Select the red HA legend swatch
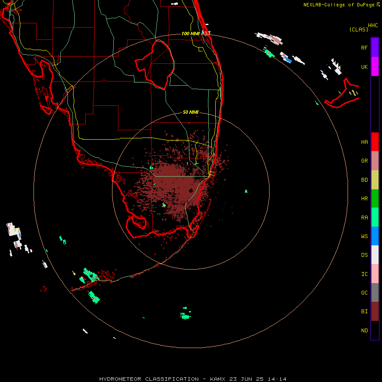The height and width of the screenshot is (382, 382). 375,142
